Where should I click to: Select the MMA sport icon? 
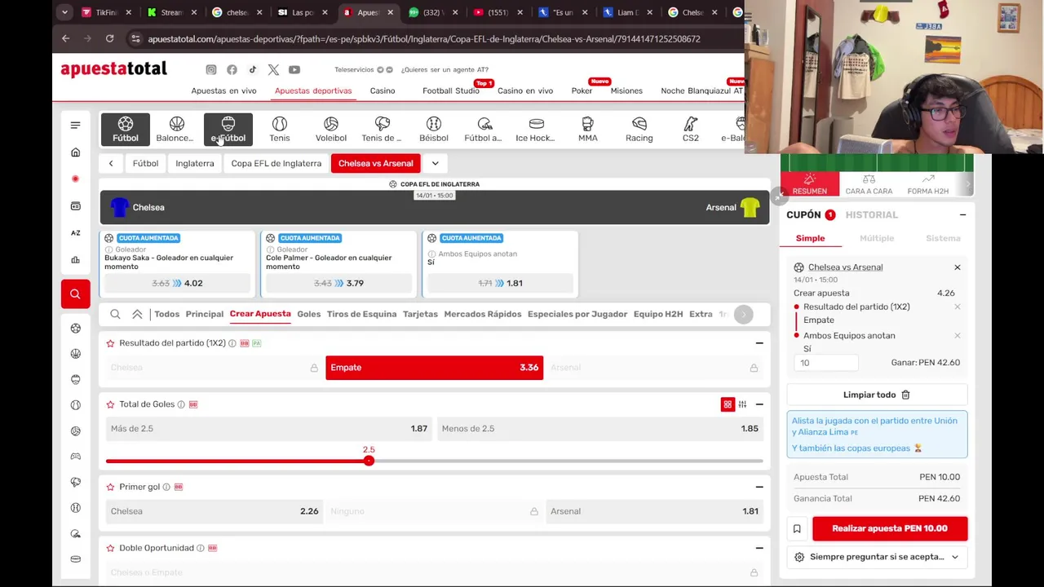click(588, 129)
